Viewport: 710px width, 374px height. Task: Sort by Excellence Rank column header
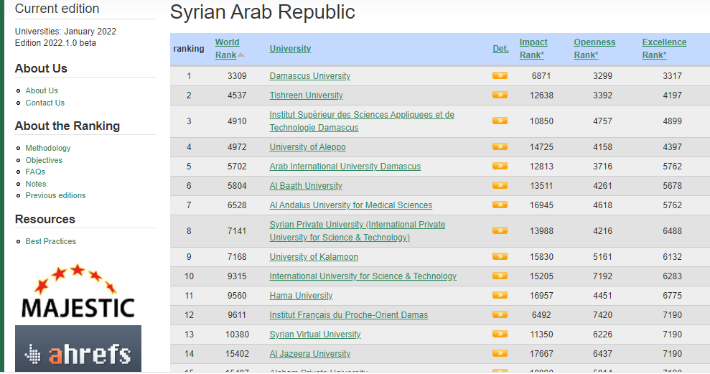(x=664, y=49)
